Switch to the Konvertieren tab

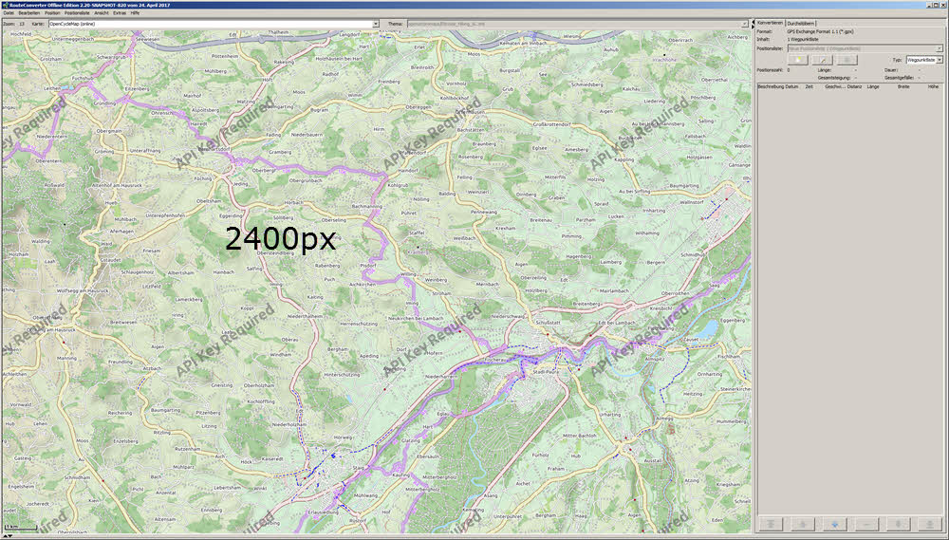point(770,23)
